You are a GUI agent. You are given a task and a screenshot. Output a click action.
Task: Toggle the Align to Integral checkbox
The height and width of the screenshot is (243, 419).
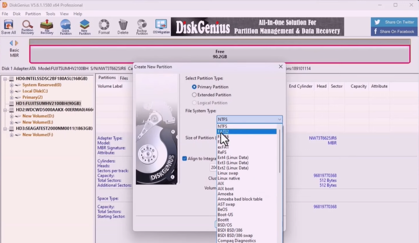pyautogui.click(x=185, y=158)
